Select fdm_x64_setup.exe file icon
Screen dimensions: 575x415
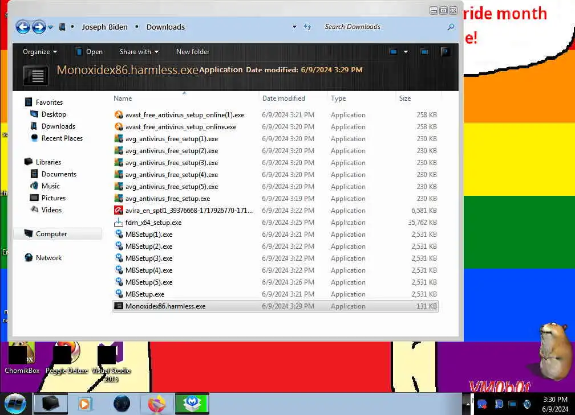click(119, 223)
